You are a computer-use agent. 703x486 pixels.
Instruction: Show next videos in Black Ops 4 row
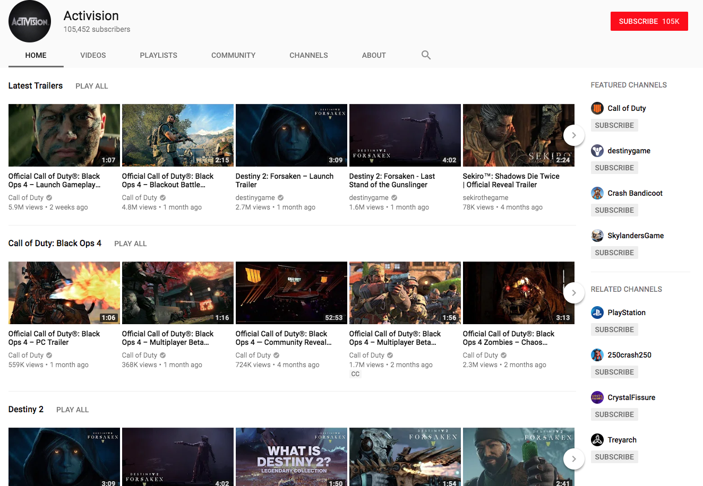point(574,293)
